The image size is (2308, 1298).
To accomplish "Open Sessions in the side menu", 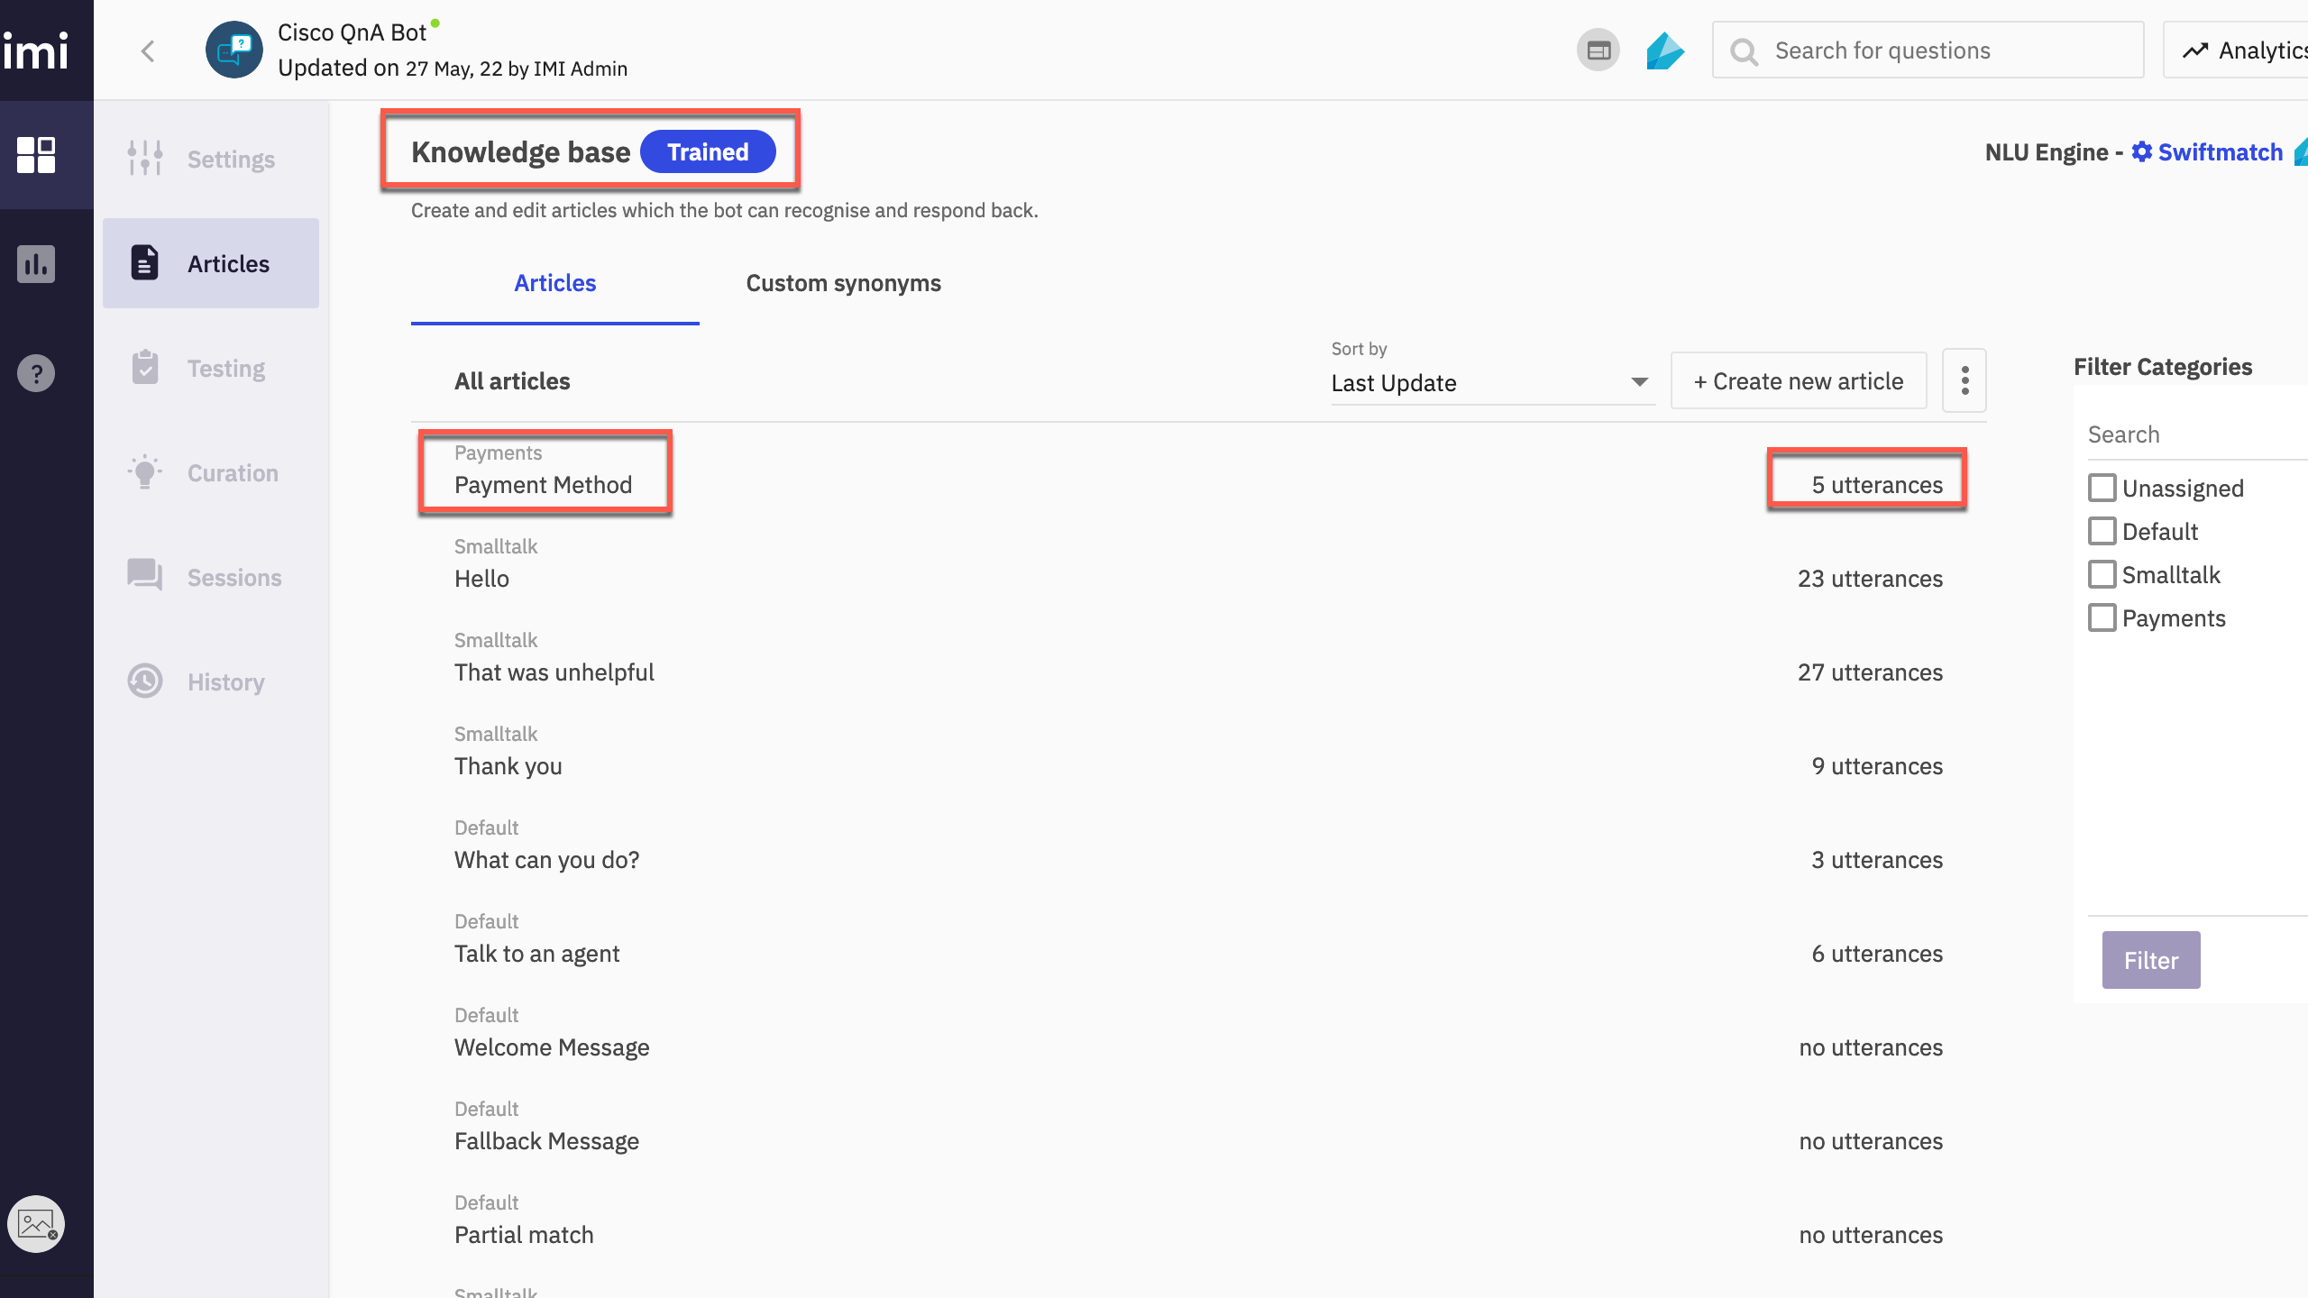I will [x=211, y=578].
